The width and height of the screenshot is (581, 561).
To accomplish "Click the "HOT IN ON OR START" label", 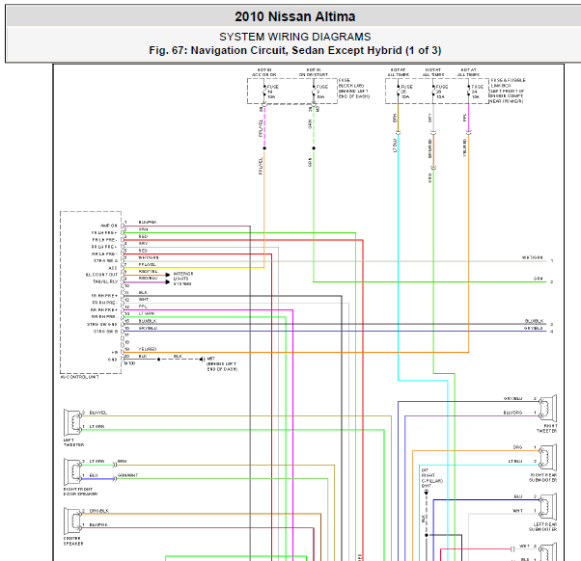I will (x=314, y=72).
